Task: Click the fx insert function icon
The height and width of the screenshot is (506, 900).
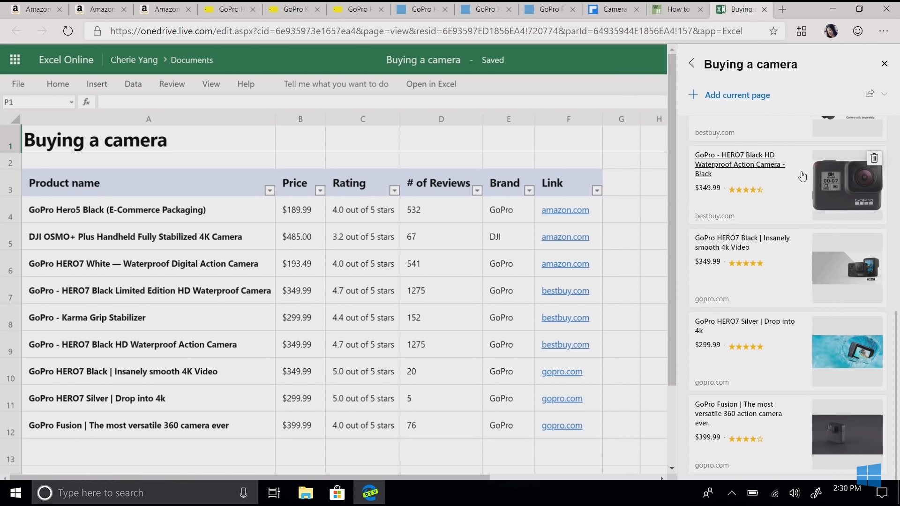Action: pos(86,102)
